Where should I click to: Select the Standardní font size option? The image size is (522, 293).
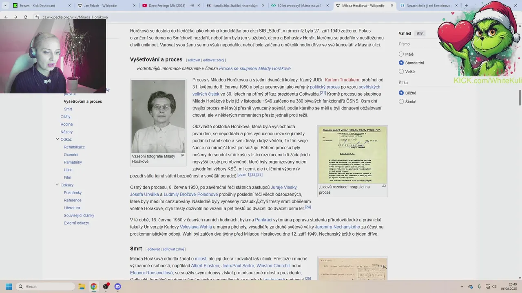click(401, 63)
